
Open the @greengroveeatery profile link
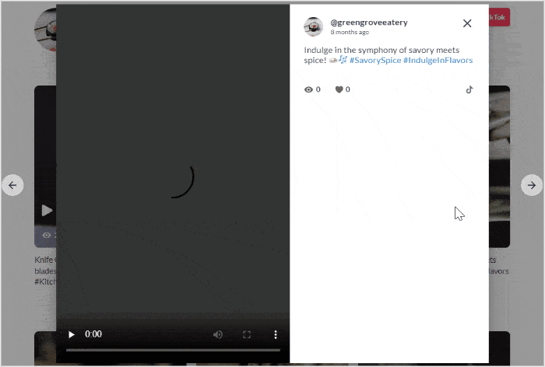pos(369,23)
